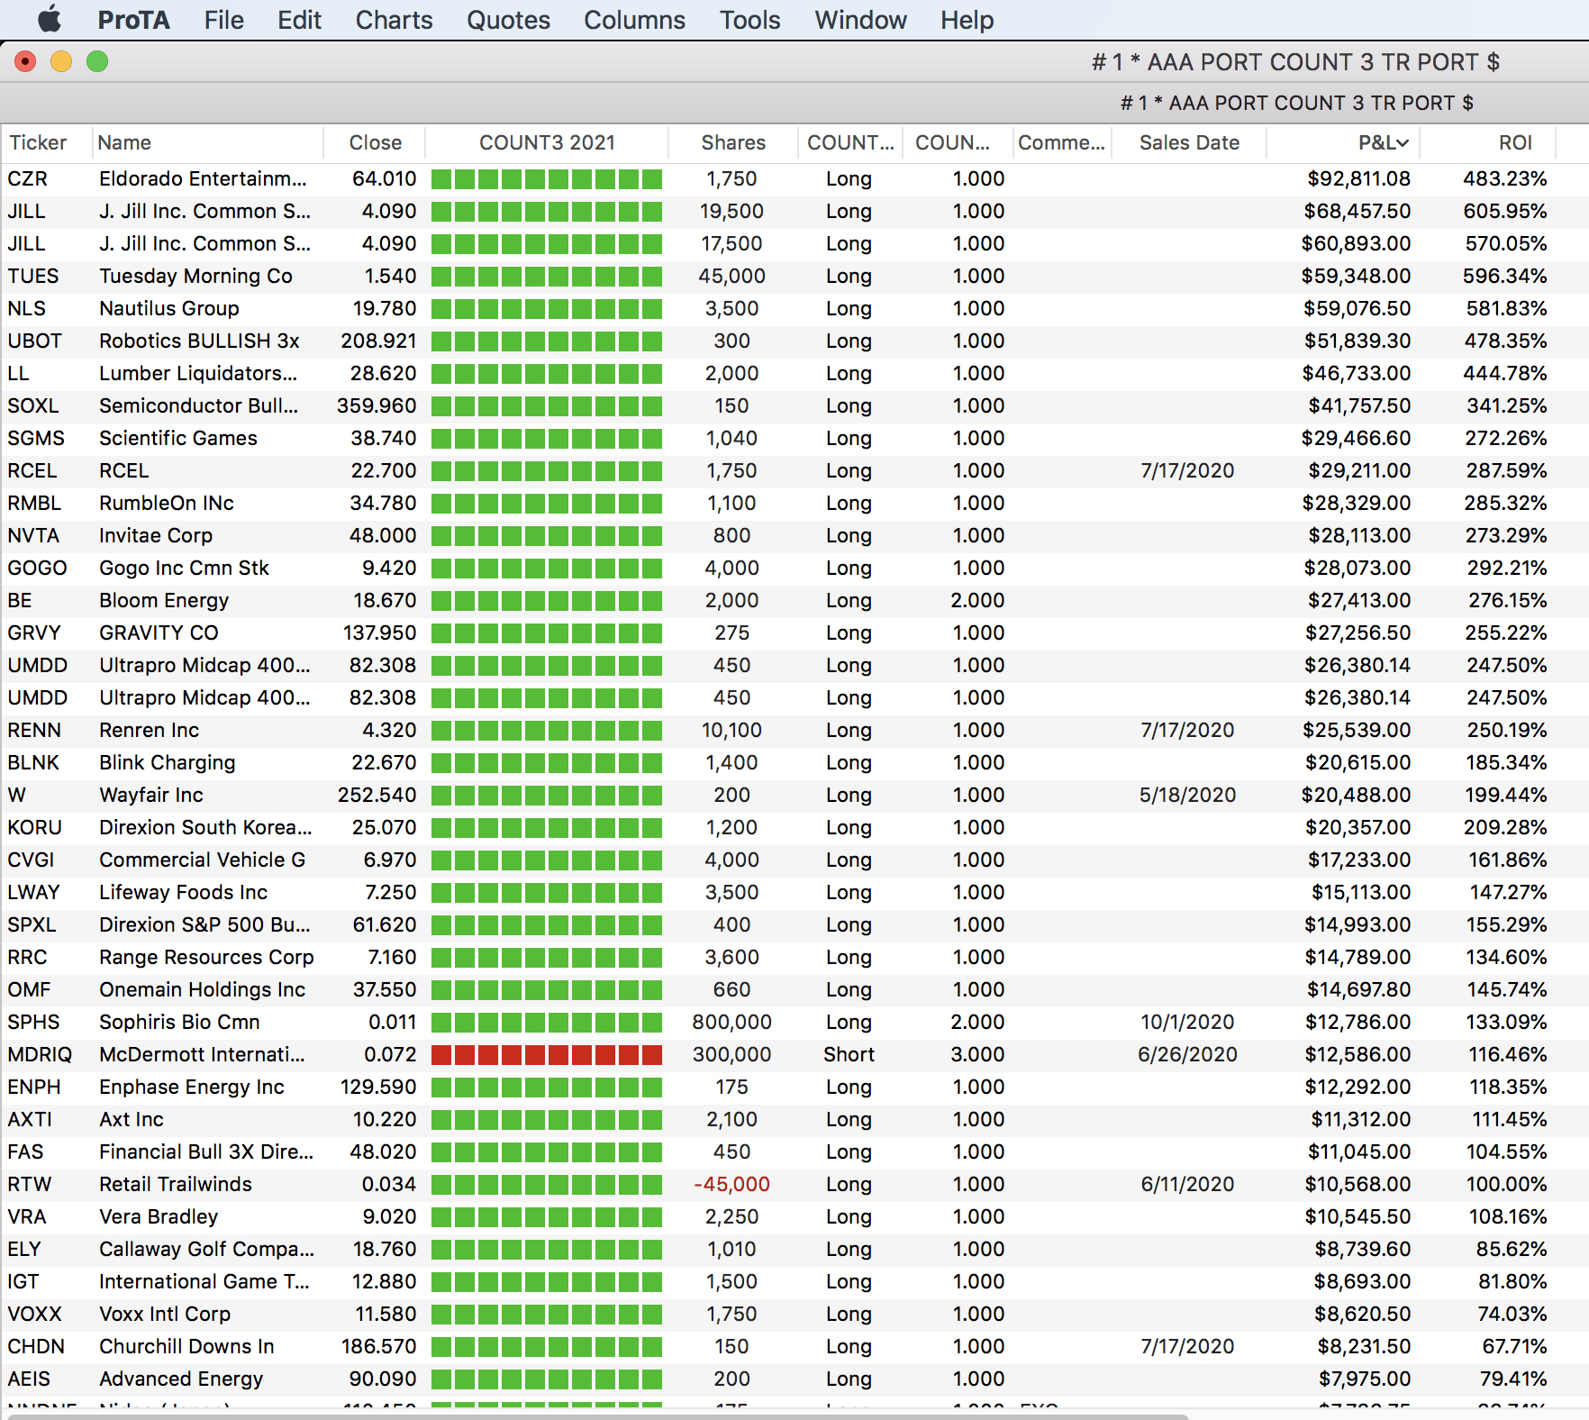Open the Columns menu
Image resolution: width=1589 pixels, height=1420 pixels.
coord(634,20)
